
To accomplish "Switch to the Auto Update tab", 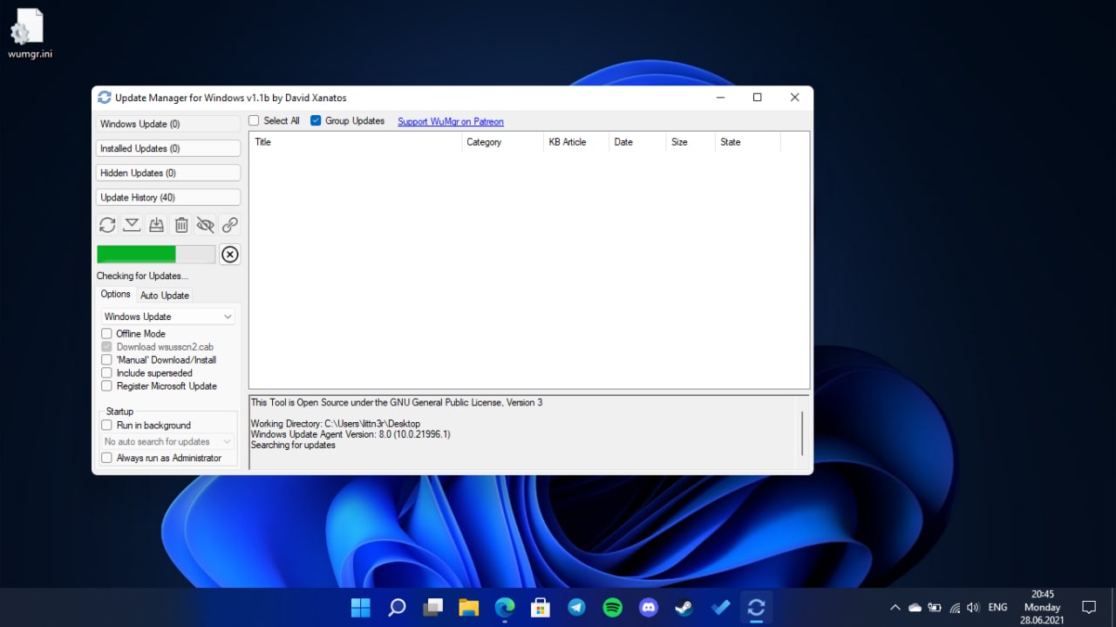I will 165,295.
